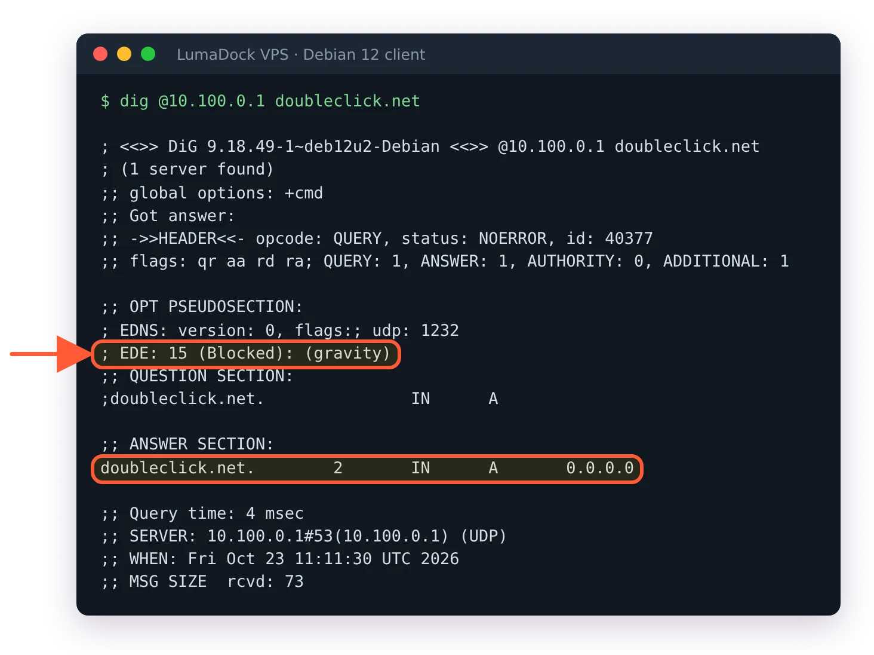874x655 pixels.
Task: Click the DiG 9.18.49 version banner line
Action: point(430,146)
